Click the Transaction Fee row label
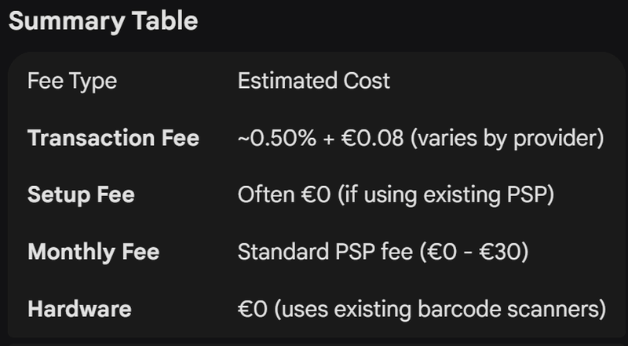Image resolution: width=628 pixels, height=346 pixels. 113,138
